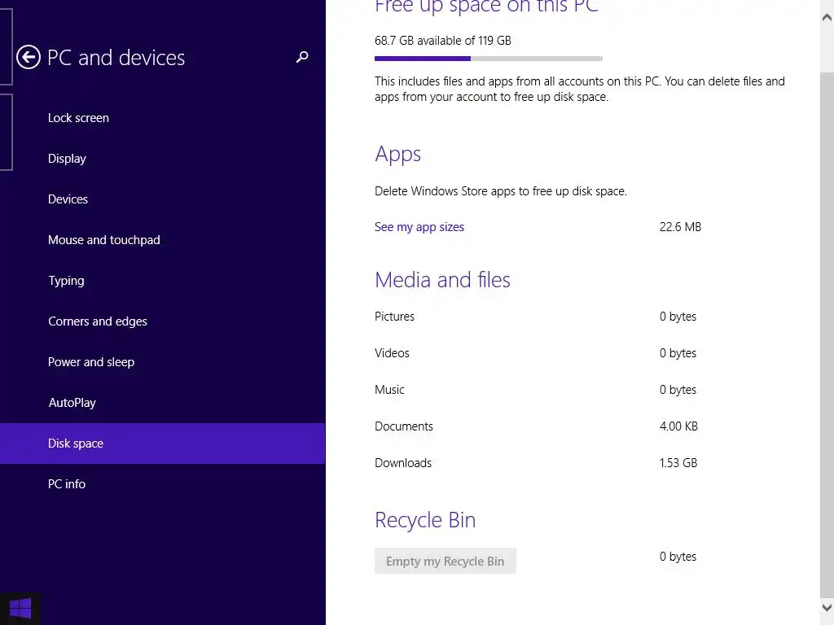Viewport: 834px width, 625px height.
Task: Click the Delete Windows Store apps text
Action: pyautogui.click(x=501, y=191)
